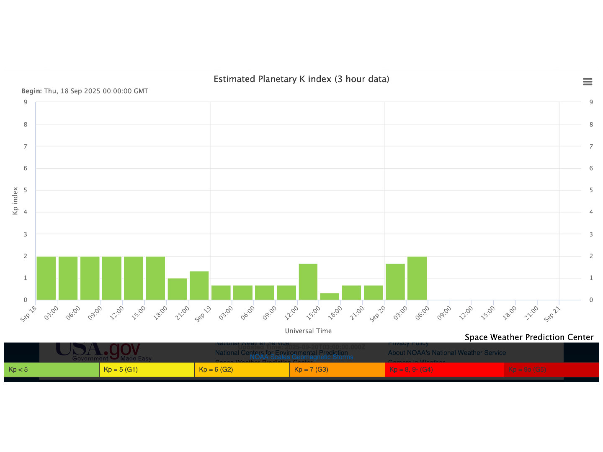The width and height of the screenshot is (603, 452).
Task: Click the last bar at Sep 20 03:00
Action: (417, 278)
